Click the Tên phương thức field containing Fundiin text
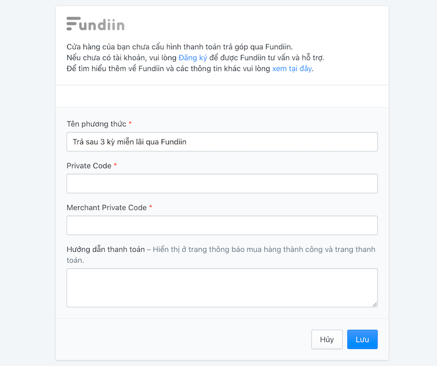Viewport: 437px width, 366px height. (x=222, y=141)
